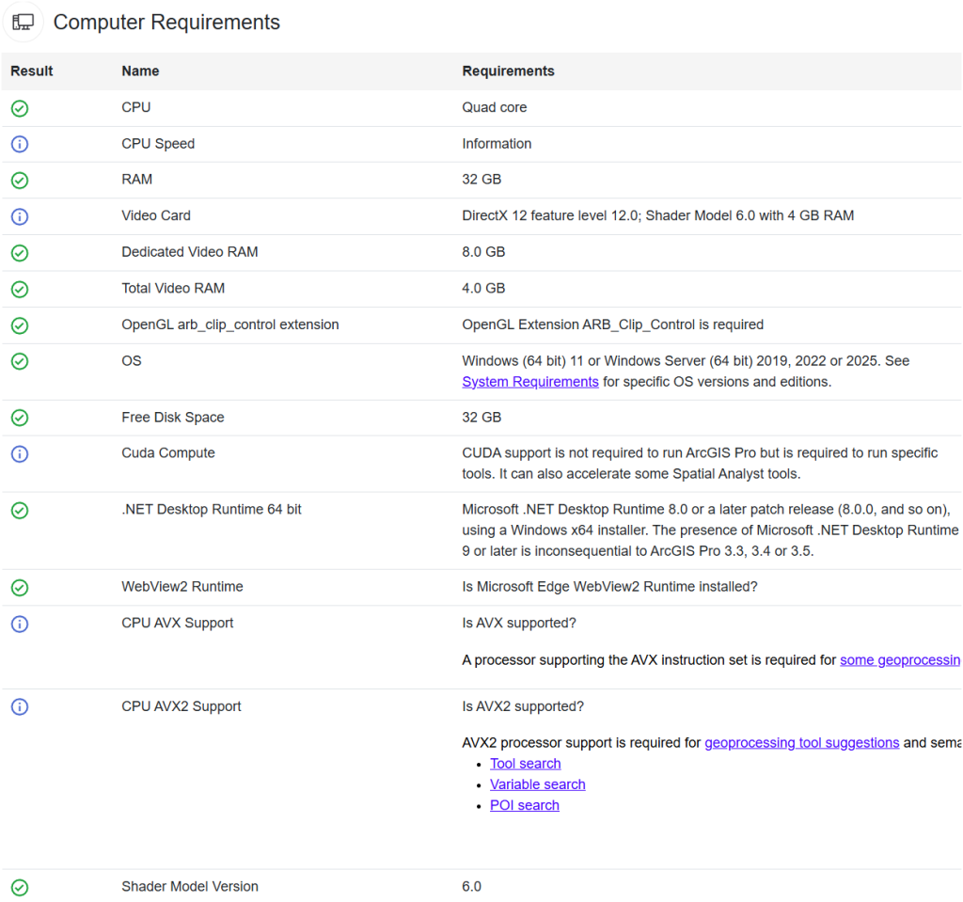Click the POI search link

point(524,804)
